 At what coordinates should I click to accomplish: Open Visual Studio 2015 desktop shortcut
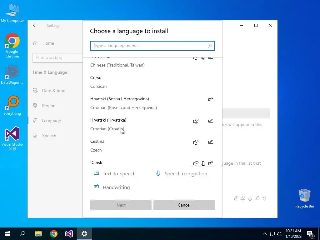click(12, 138)
